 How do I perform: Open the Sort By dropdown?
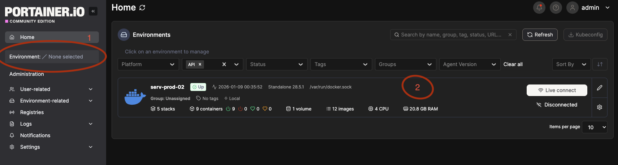click(x=571, y=64)
